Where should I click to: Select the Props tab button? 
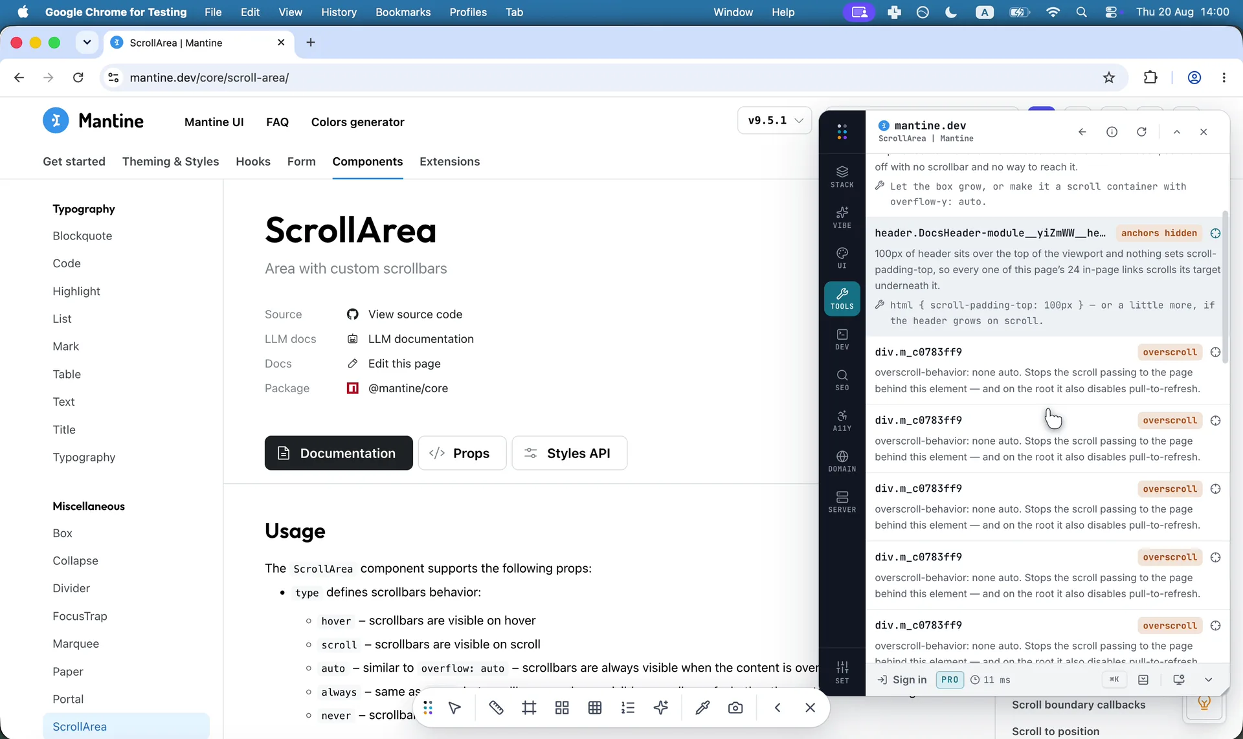[462, 453]
